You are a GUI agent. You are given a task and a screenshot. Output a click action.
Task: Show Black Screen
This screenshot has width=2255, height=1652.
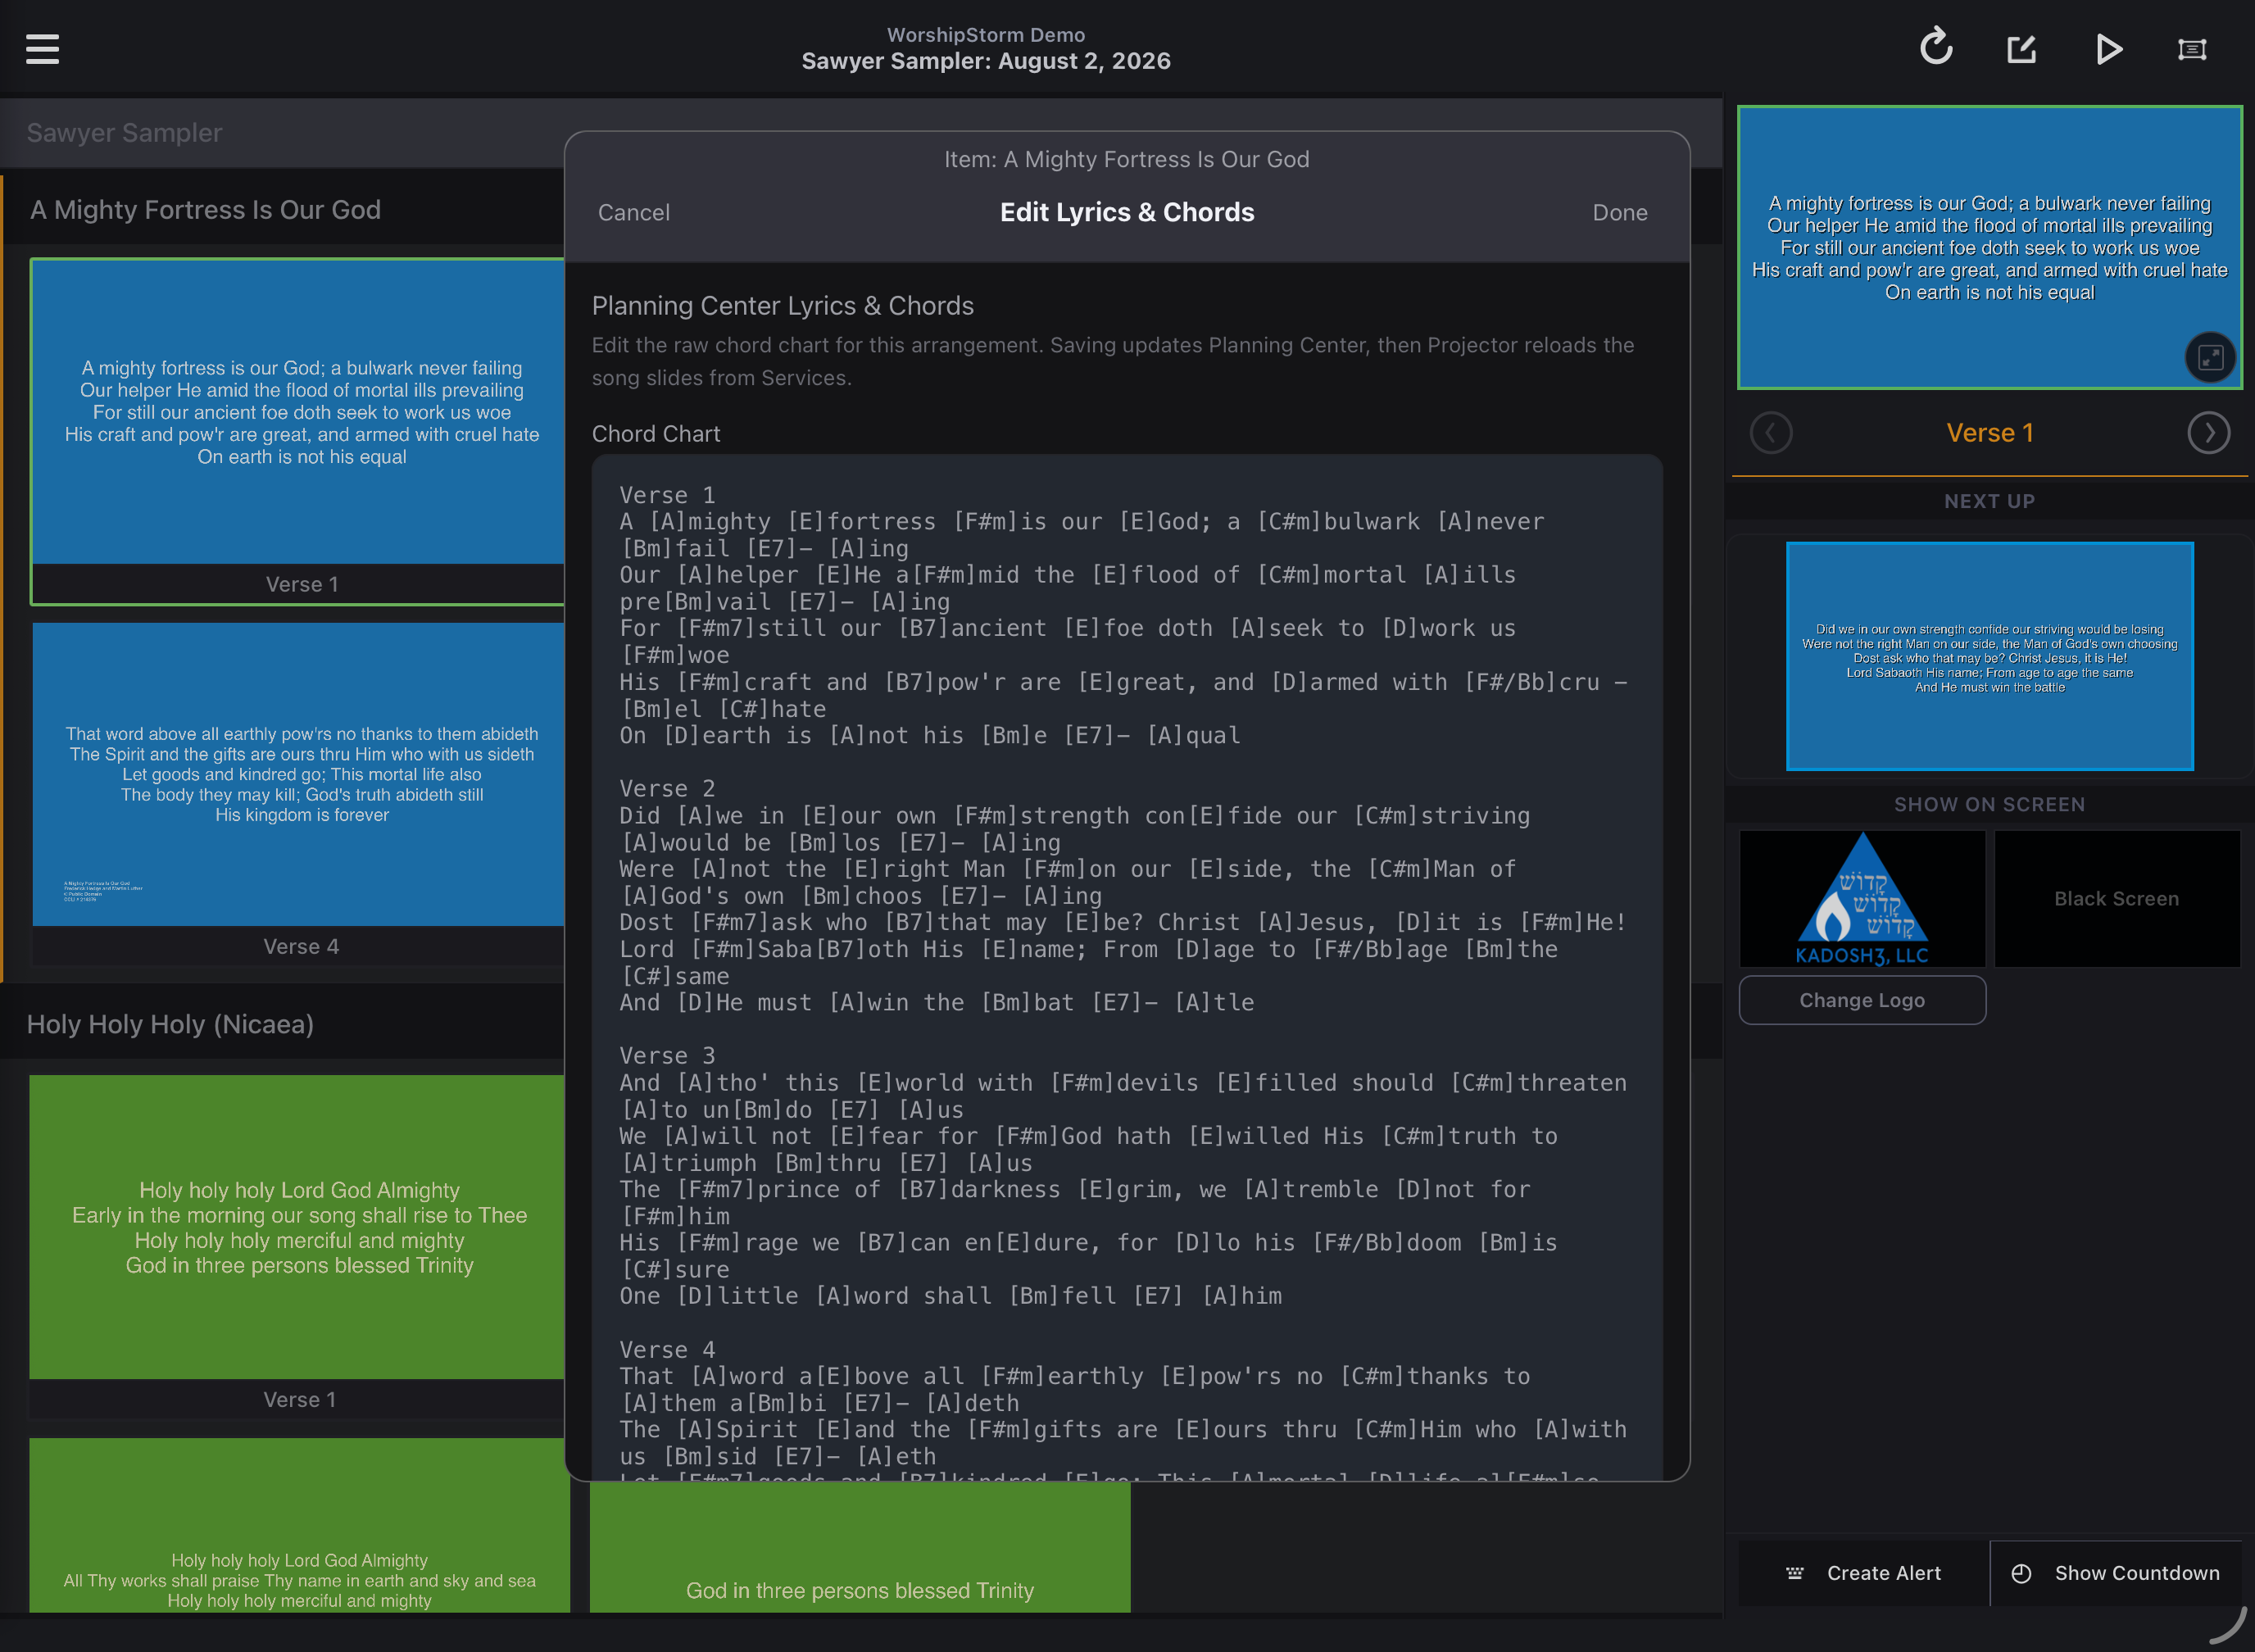[2117, 898]
